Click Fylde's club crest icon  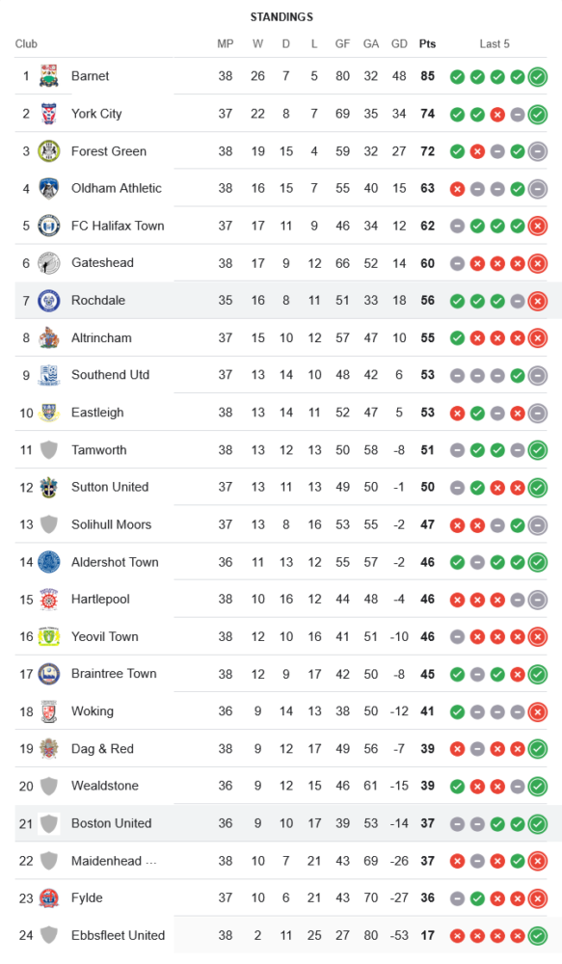click(x=49, y=898)
